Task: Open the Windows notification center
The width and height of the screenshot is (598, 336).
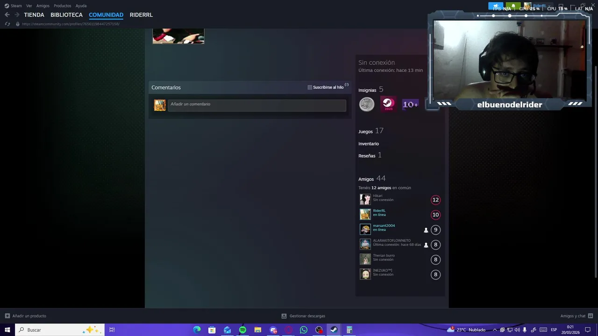Action: tap(588, 330)
